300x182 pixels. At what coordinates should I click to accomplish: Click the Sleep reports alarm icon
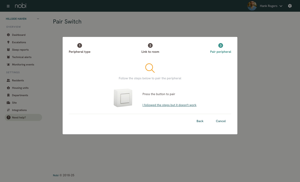tap(8, 50)
